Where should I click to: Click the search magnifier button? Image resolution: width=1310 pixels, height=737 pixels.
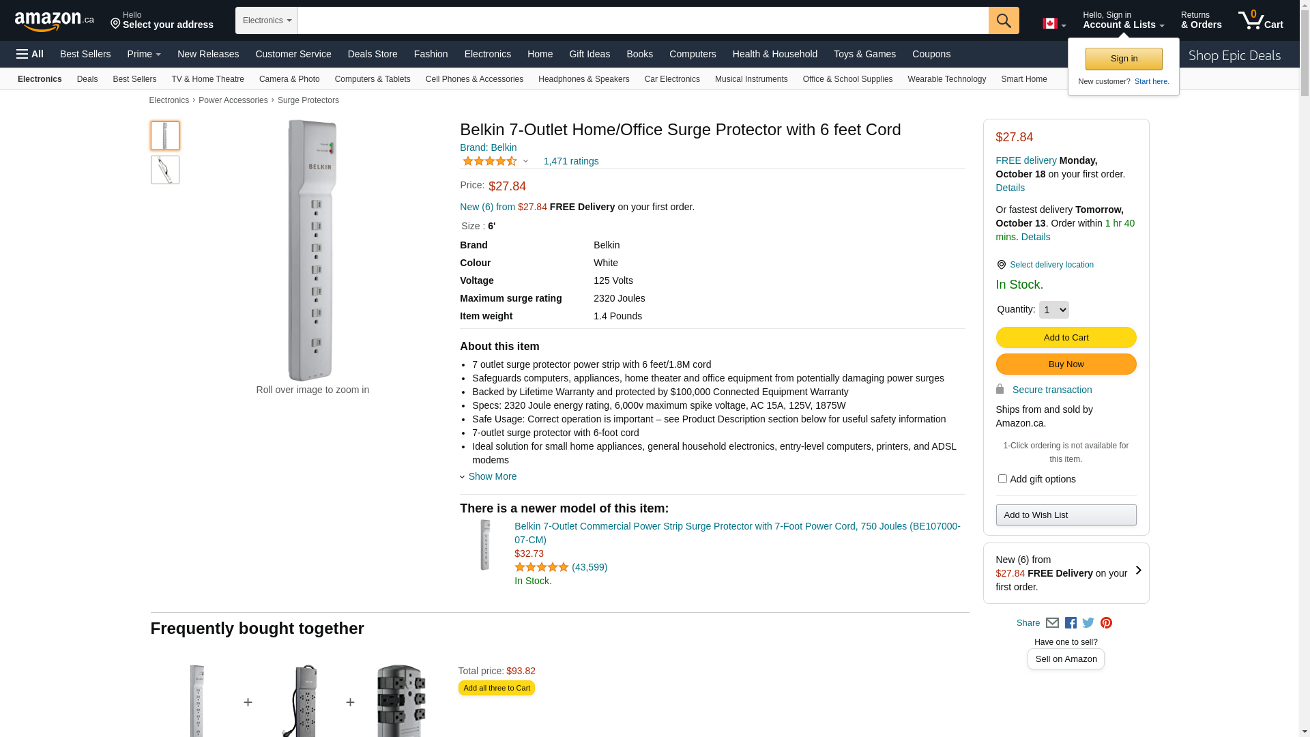coord(1004,20)
